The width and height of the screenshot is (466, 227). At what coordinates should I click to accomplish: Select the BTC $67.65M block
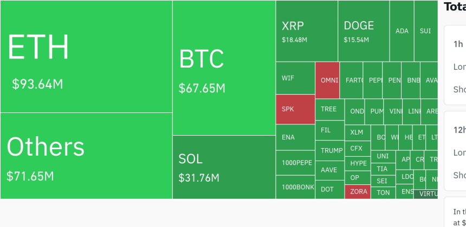224,68
